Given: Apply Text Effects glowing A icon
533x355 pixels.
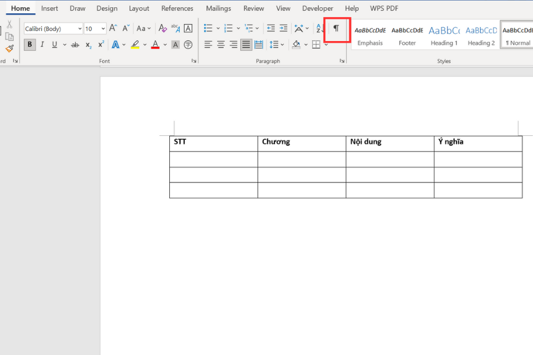Looking at the screenshot, I should tap(115, 44).
